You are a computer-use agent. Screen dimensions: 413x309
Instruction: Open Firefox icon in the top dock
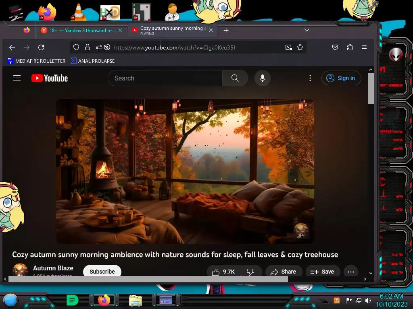(47, 12)
